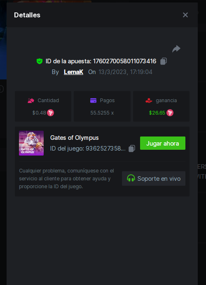Click the TRON coin beside $0.48

coord(51,113)
